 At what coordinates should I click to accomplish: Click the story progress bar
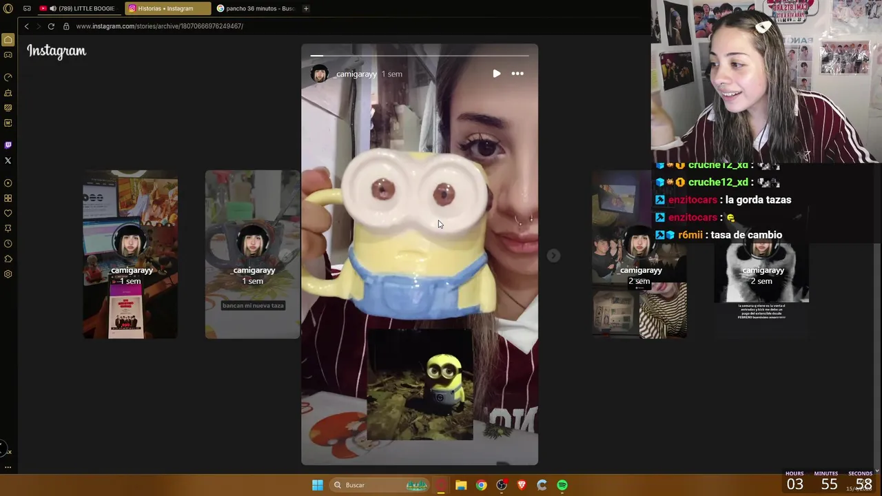tap(419, 55)
